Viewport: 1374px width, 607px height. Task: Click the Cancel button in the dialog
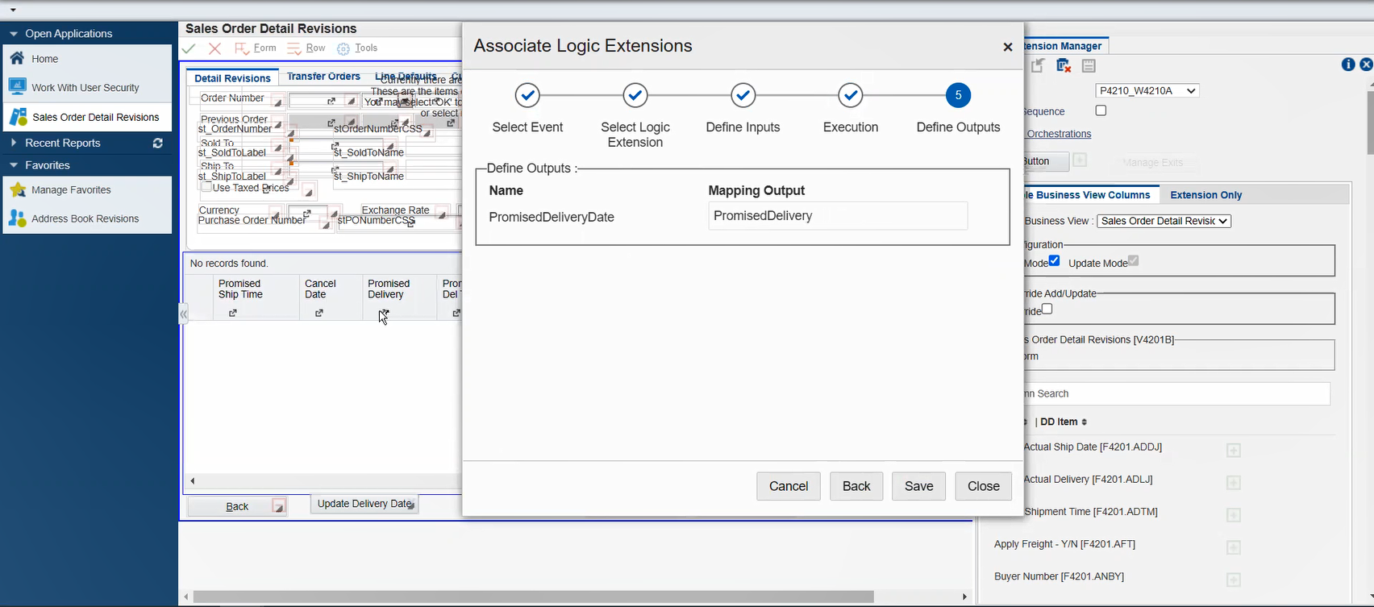pyautogui.click(x=789, y=486)
